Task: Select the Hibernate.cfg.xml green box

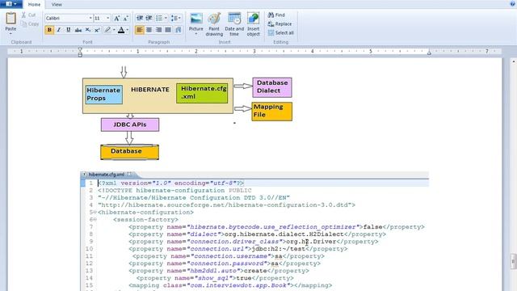Action: [202, 93]
